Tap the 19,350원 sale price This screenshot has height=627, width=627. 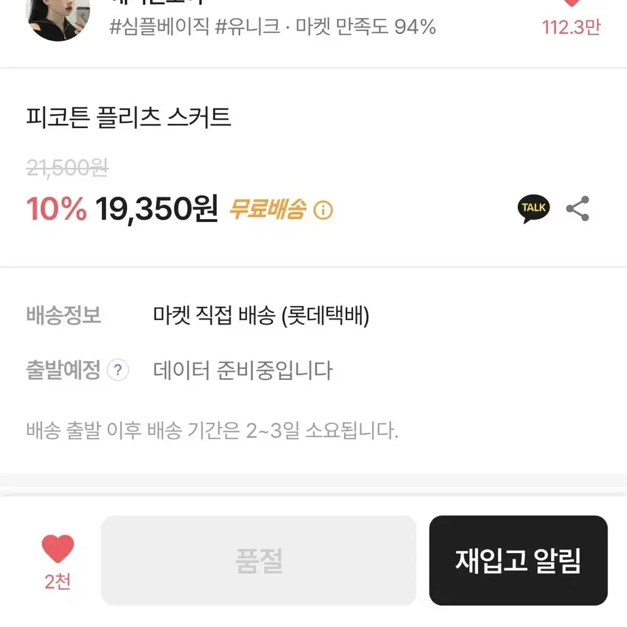156,209
